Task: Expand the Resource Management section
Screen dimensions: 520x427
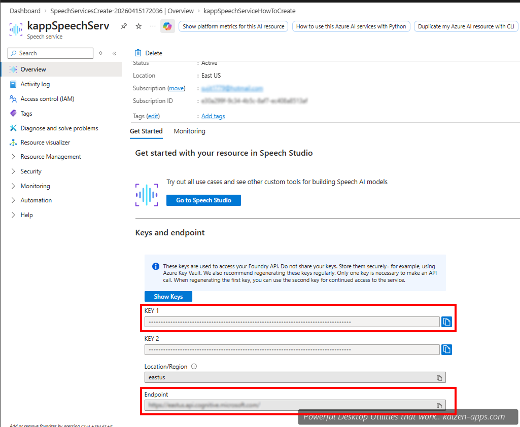Action: coord(51,156)
